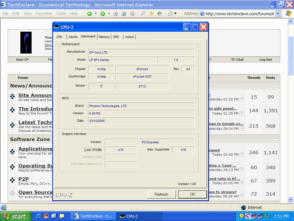Click the IE page scrollbar up arrow

291,21
